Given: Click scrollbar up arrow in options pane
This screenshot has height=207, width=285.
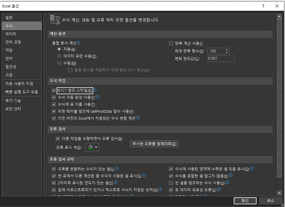Looking at the screenshot, I should coord(279,17).
